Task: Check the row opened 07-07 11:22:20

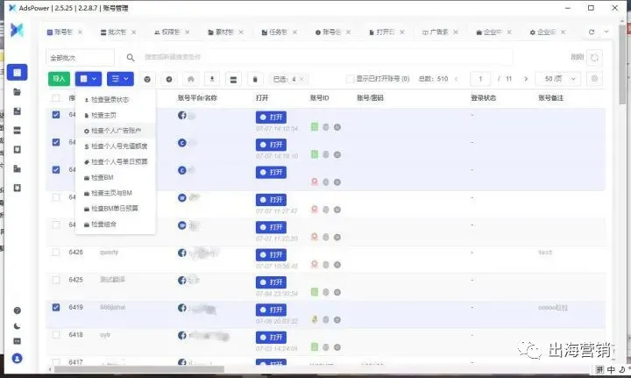Action: 56,225
